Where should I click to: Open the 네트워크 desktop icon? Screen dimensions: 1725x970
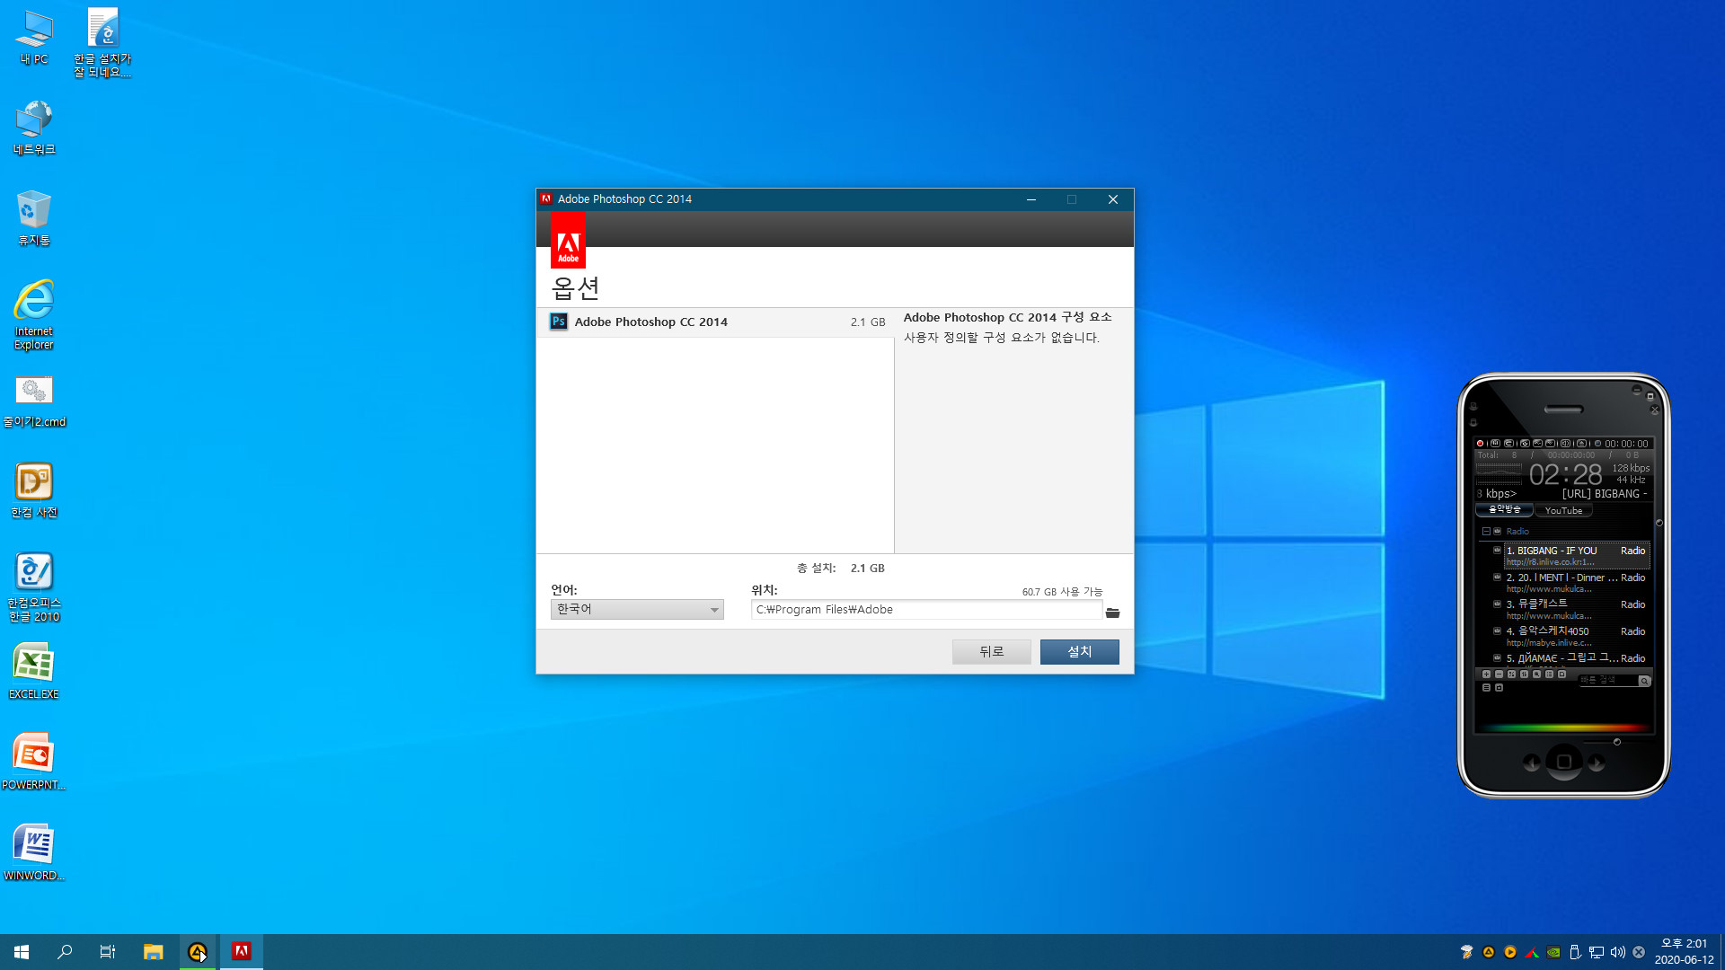[x=34, y=128]
